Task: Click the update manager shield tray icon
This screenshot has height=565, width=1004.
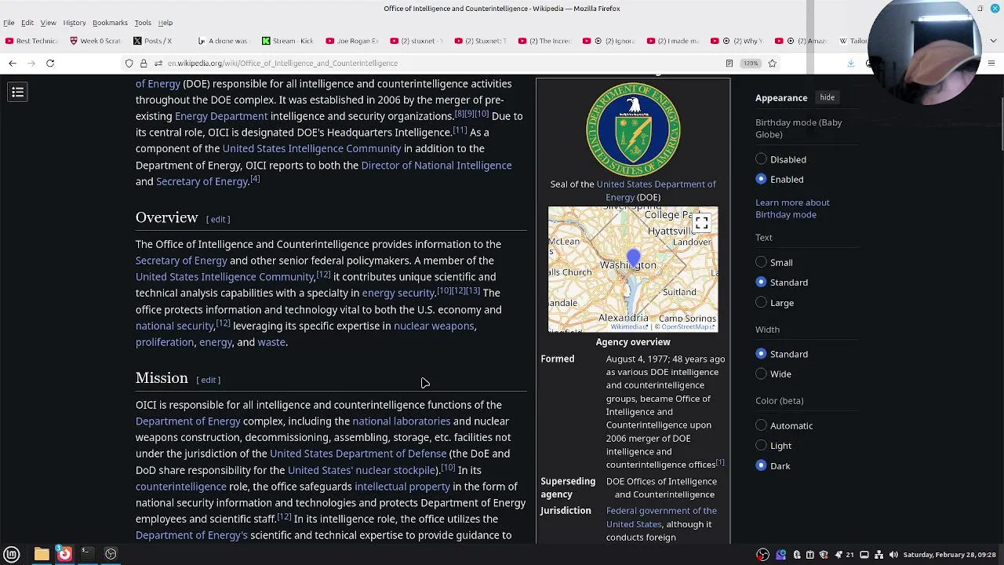Action: [x=824, y=555]
